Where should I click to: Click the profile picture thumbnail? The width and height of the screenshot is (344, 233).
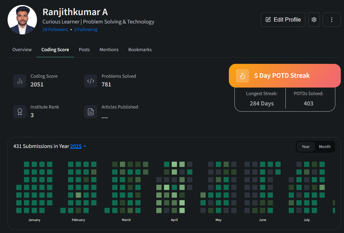[22, 20]
